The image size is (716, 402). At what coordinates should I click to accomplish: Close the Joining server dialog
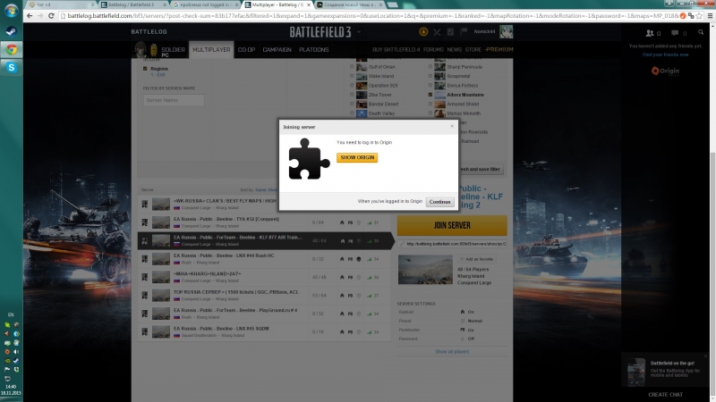(x=452, y=126)
